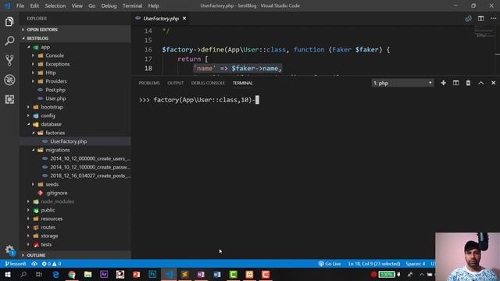Start Go Live server from status bar
This screenshot has width=500, height=281.
tap(330, 264)
